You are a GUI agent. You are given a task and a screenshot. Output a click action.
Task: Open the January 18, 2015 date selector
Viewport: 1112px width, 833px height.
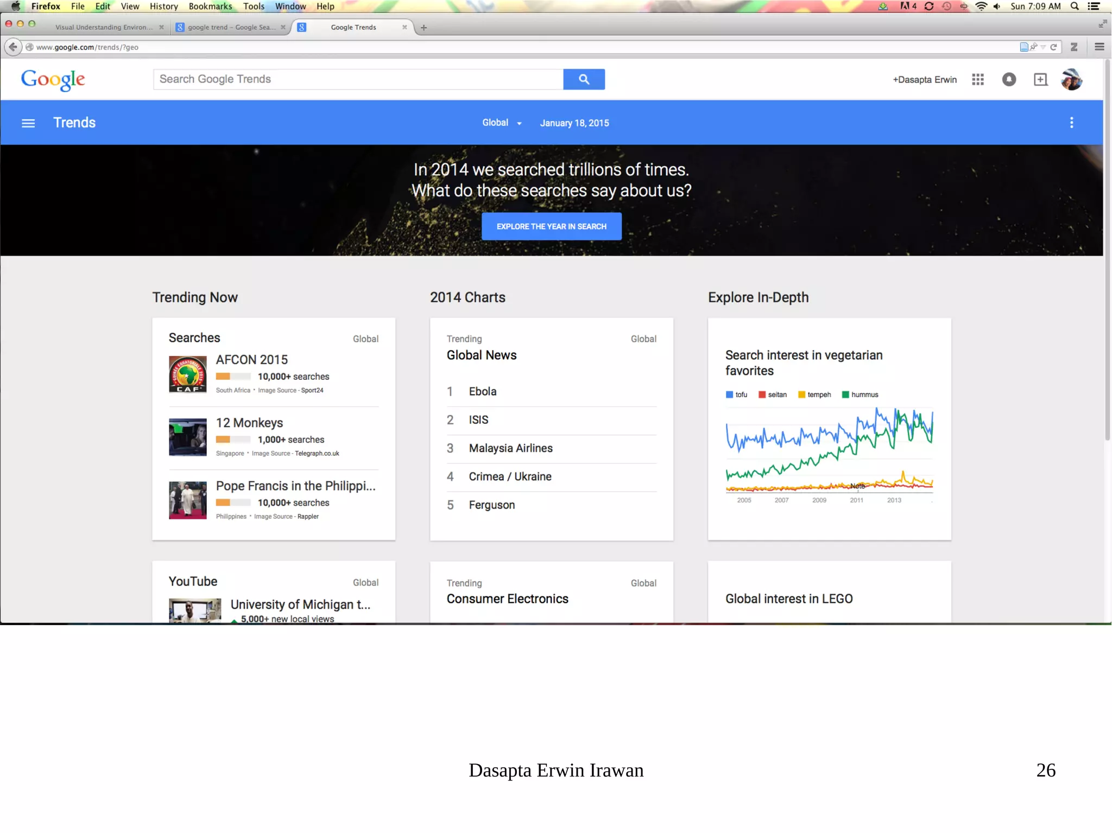[x=574, y=123]
